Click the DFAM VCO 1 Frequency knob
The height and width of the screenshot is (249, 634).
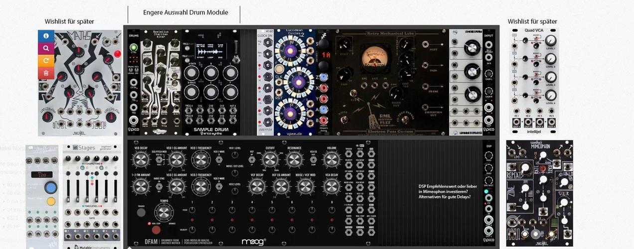pos(200,159)
